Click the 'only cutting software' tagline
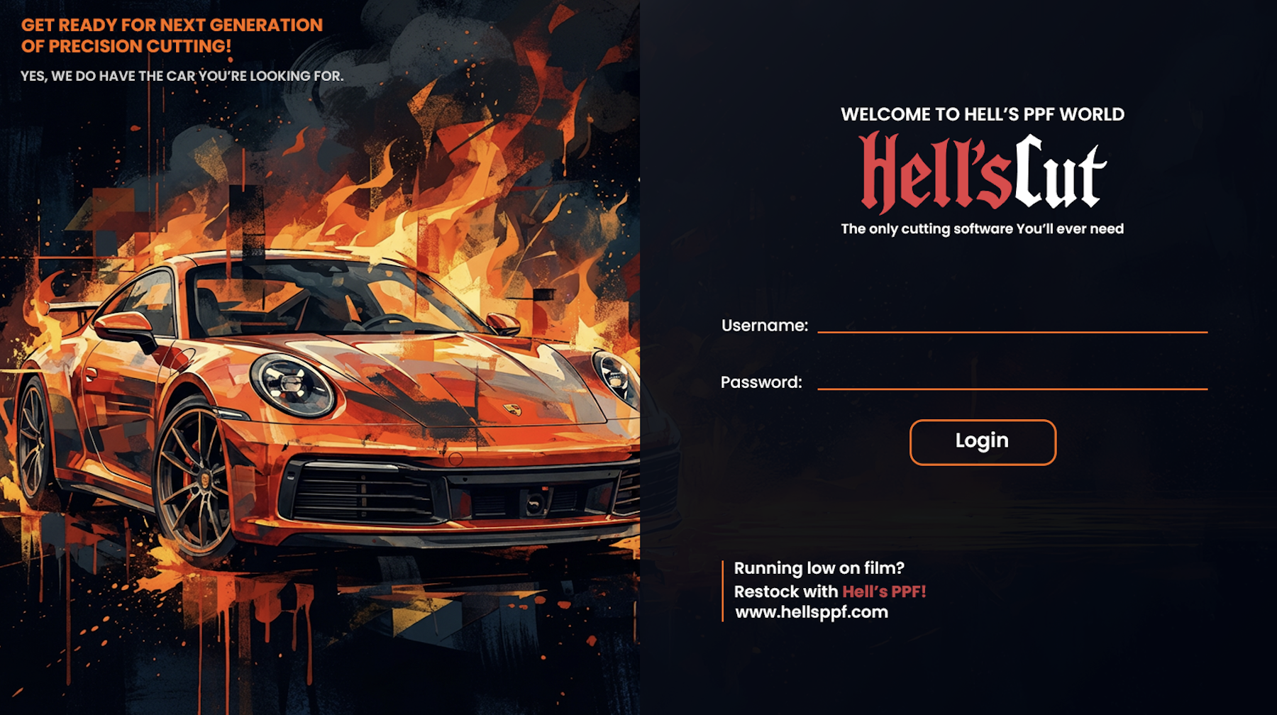Image resolution: width=1277 pixels, height=715 pixels. point(983,228)
